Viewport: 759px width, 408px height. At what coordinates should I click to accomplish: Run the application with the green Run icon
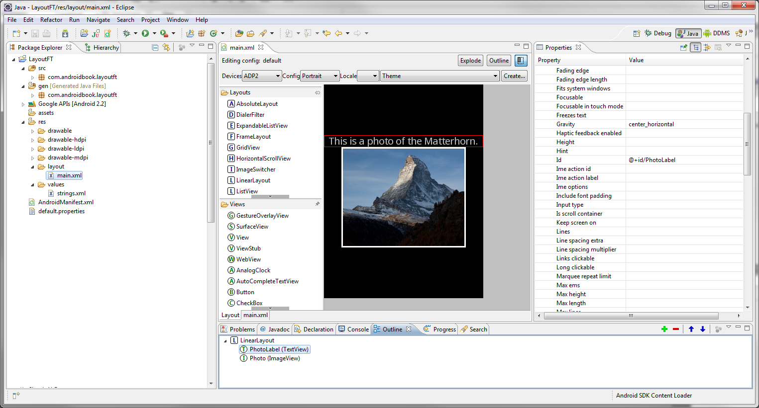tap(146, 33)
